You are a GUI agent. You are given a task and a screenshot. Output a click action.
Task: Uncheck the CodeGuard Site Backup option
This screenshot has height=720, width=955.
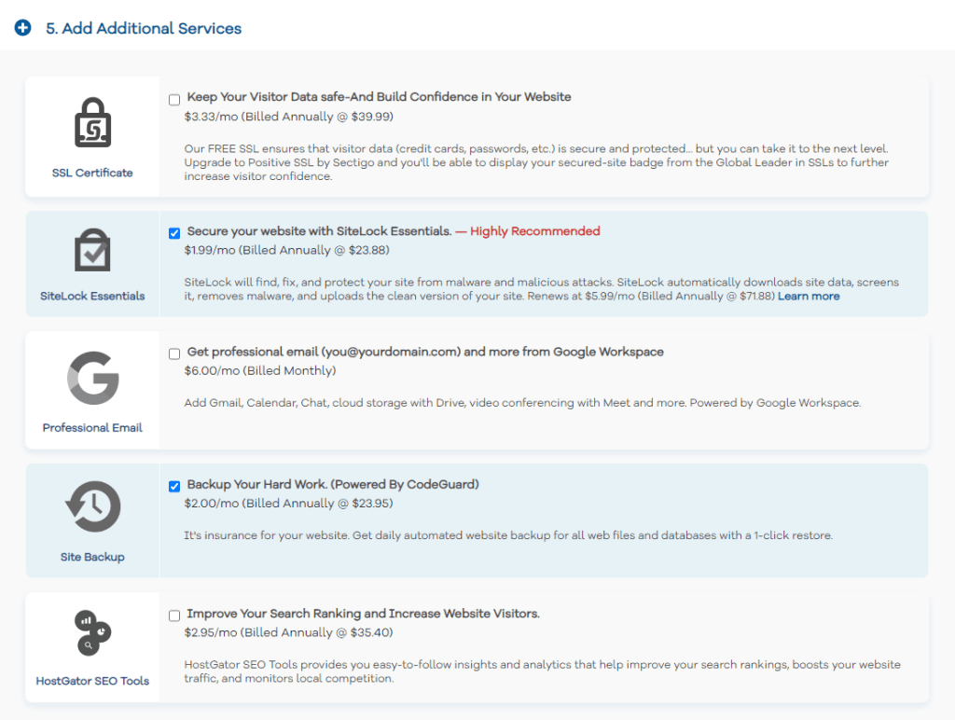point(173,486)
